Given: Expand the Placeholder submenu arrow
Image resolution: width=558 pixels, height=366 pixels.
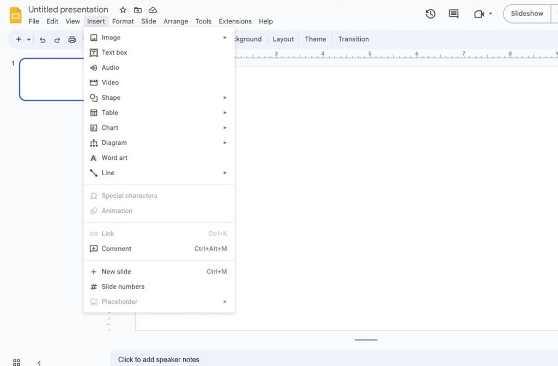Looking at the screenshot, I should [225, 302].
